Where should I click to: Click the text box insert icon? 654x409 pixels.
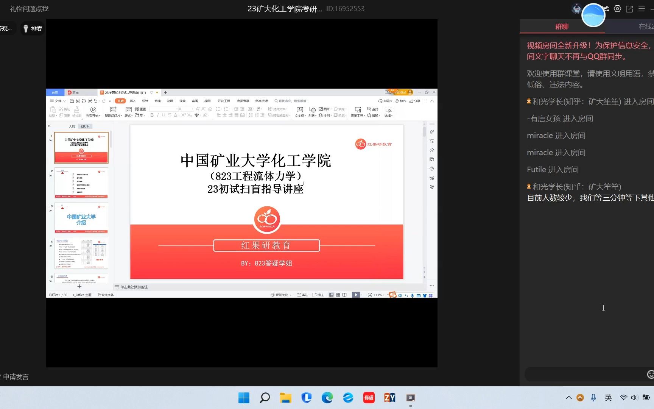tap(300, 109)
